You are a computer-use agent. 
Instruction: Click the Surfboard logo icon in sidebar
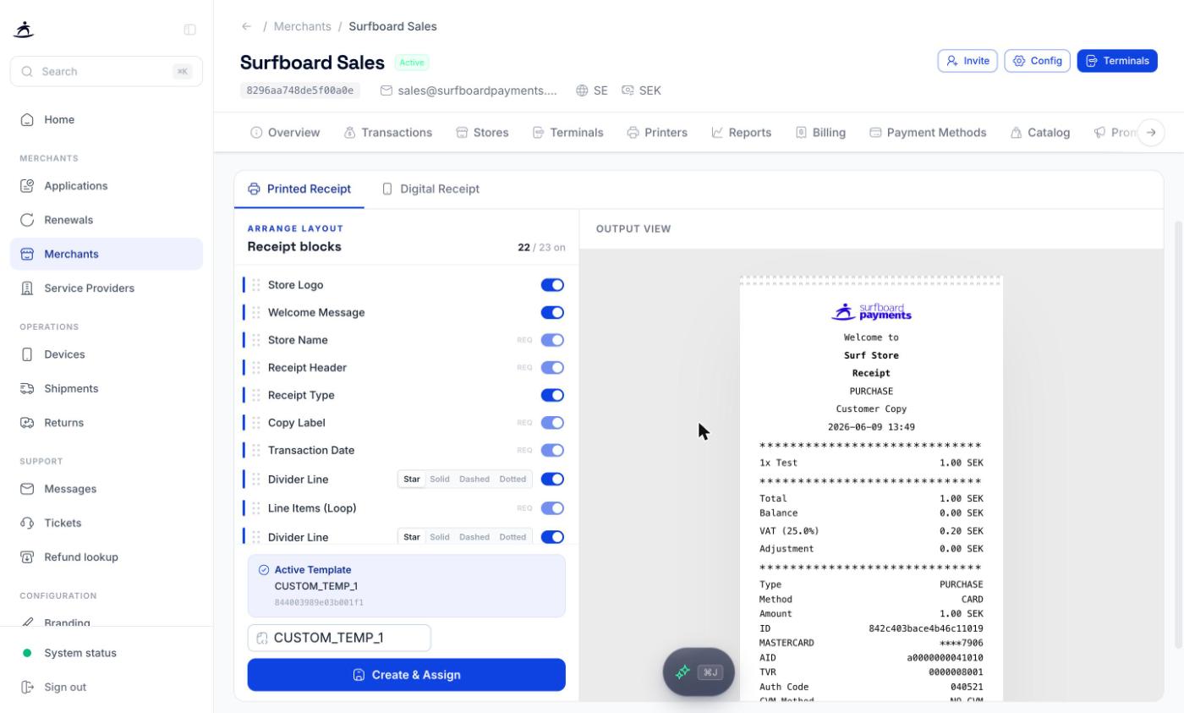pos(25,30)
